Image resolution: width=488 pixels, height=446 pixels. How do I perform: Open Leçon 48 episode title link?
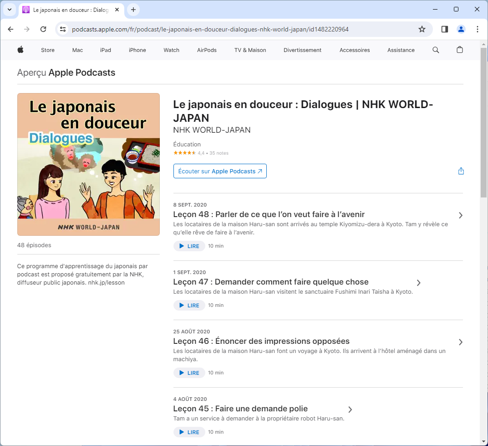[269, 214]
